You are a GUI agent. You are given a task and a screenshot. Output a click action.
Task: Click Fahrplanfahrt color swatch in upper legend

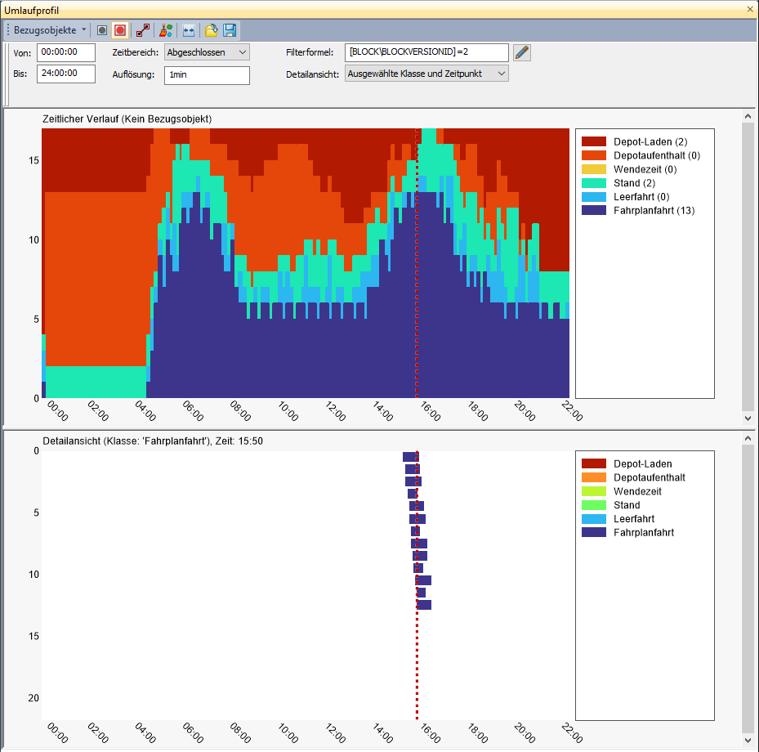point(594,211)
